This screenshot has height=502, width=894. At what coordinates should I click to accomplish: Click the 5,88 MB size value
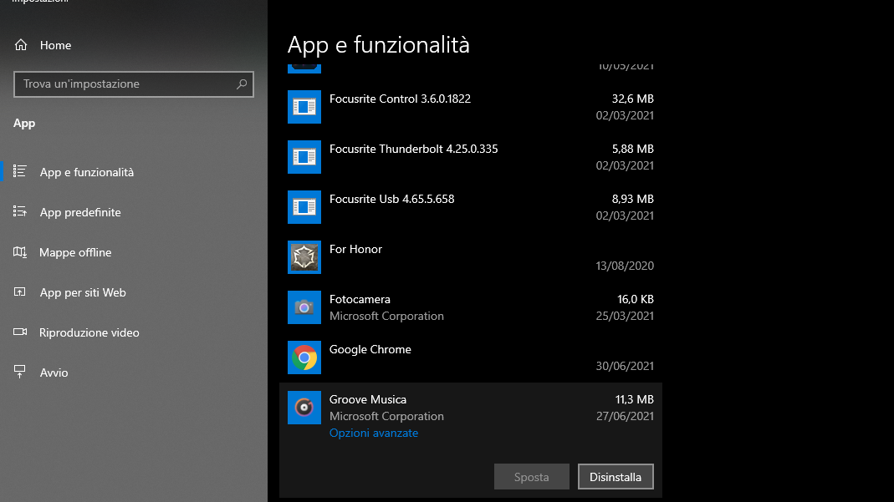coord(633,149)
